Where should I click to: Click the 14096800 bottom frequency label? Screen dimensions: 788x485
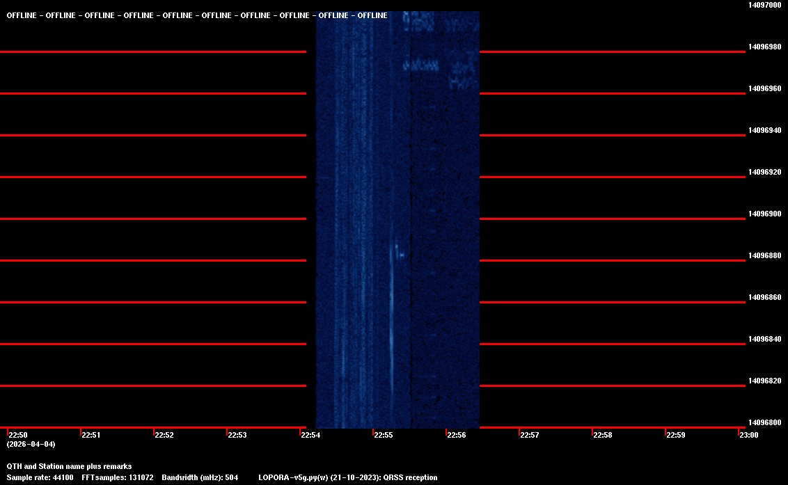(765, 422)
